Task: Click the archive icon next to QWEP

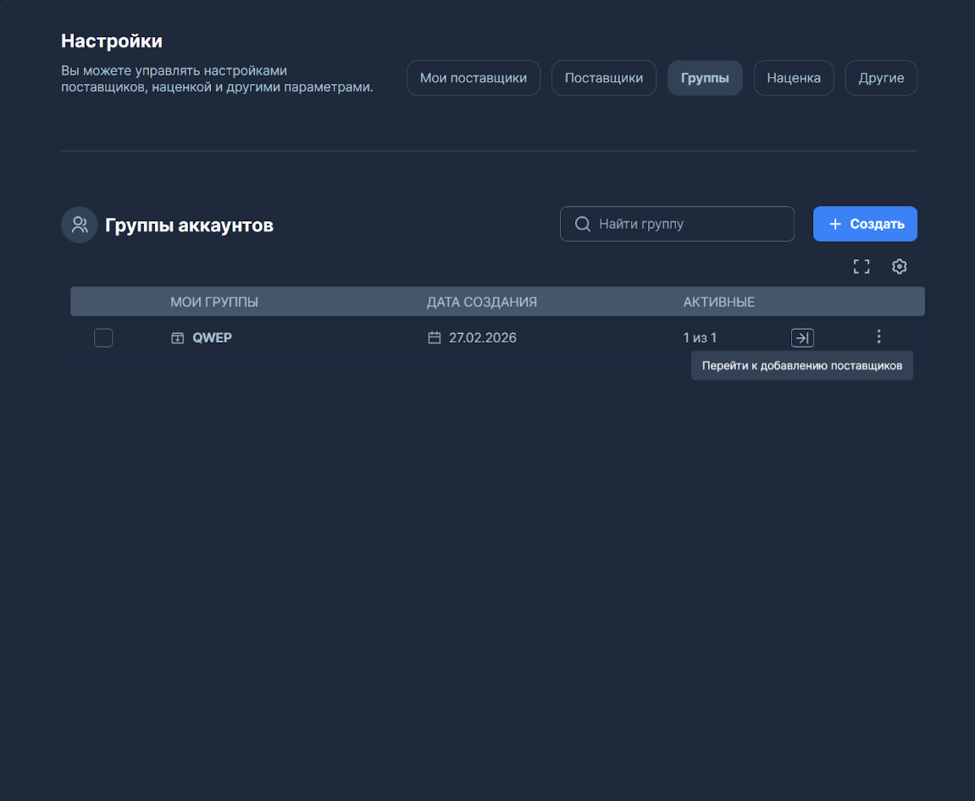Action: click(x=177, y=337)
